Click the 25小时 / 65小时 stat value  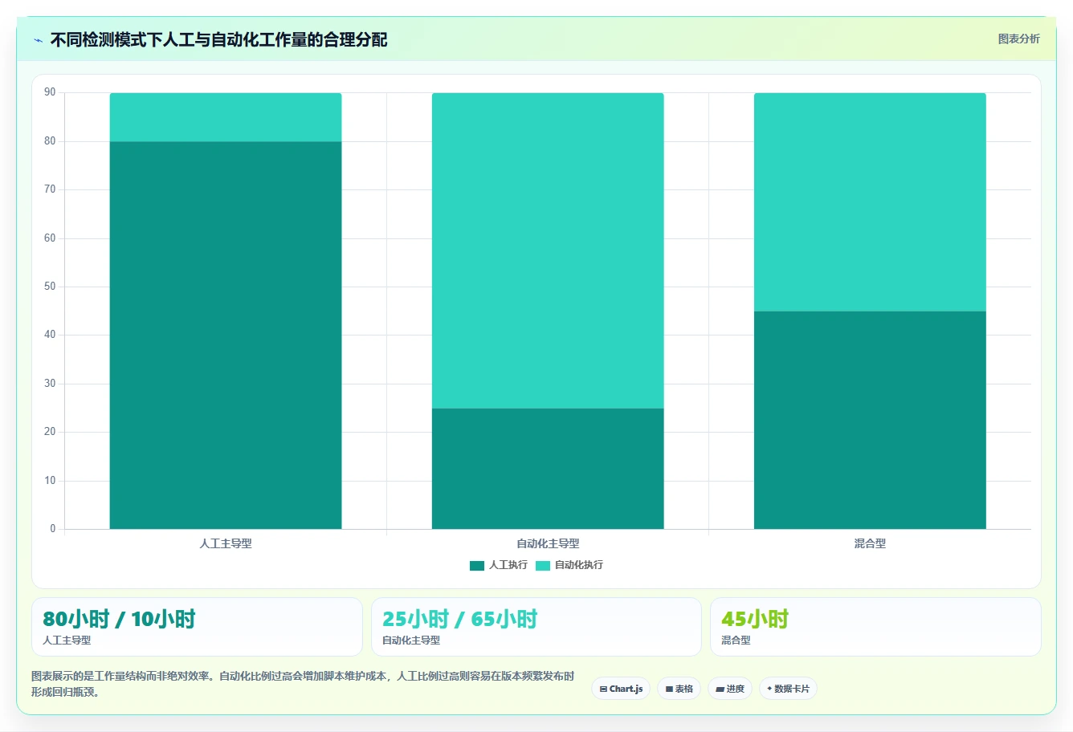point(459,619)
